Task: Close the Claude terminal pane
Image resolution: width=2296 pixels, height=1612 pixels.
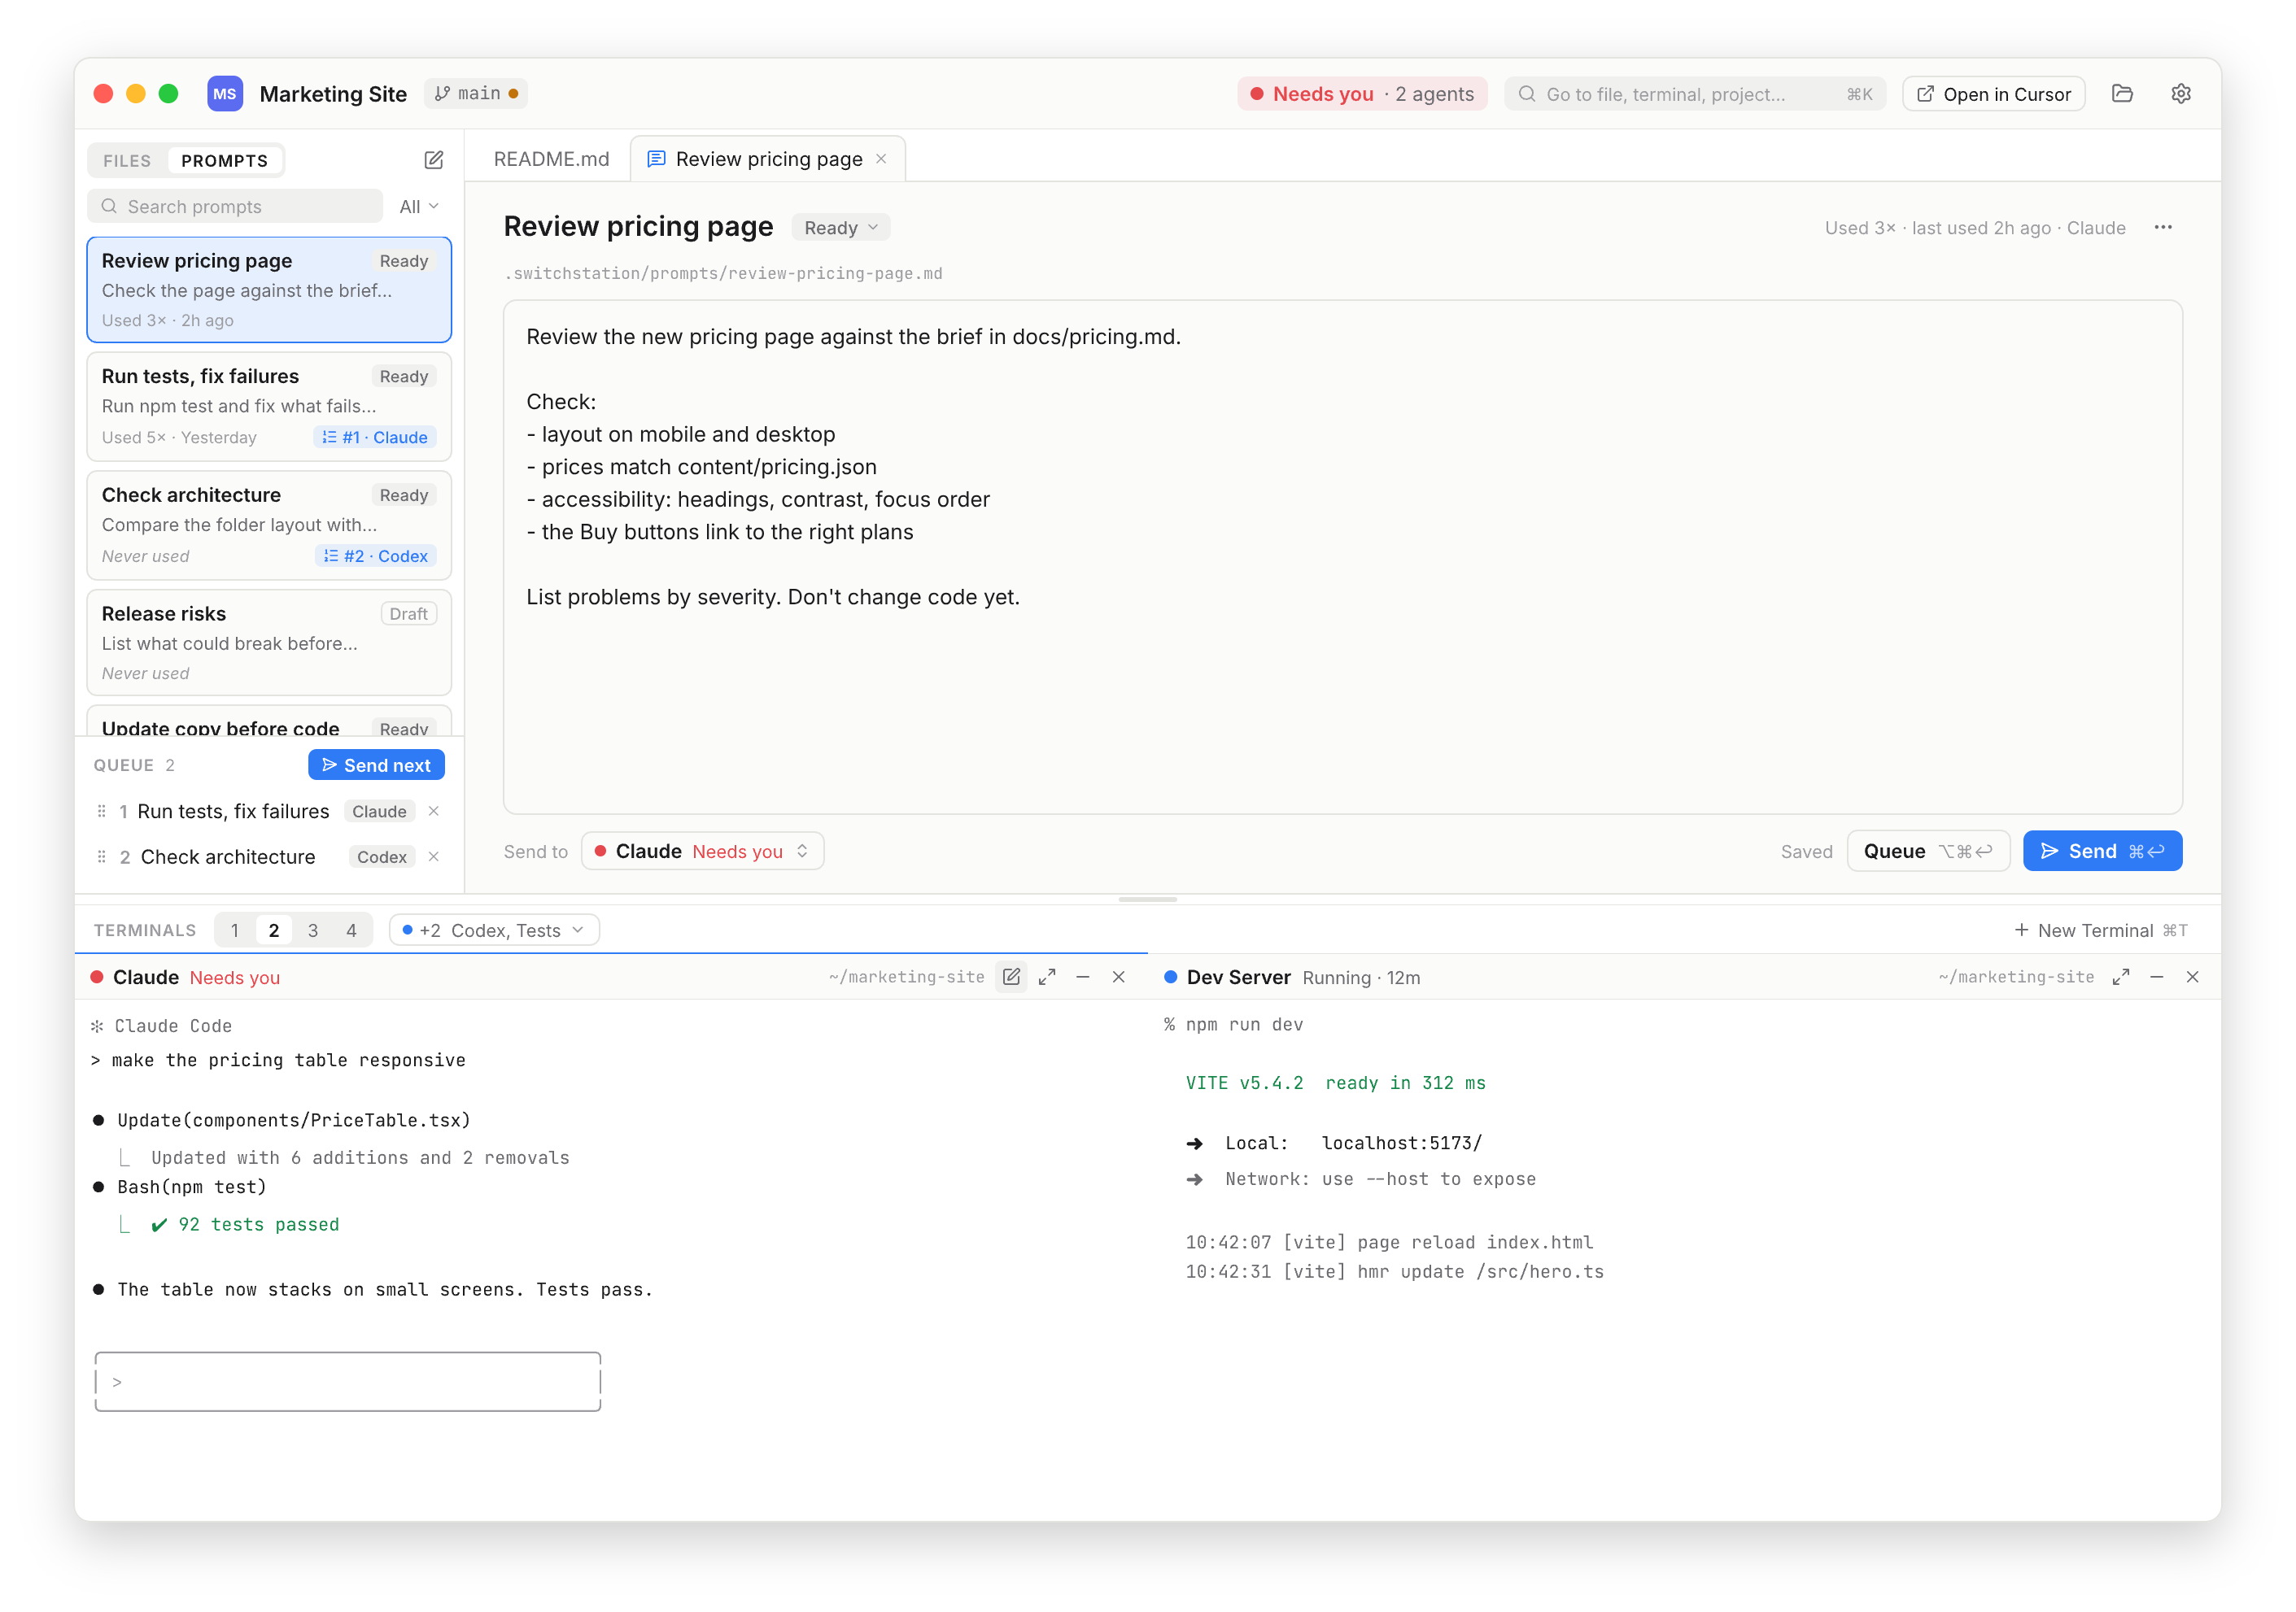Action: coord(1118,977)
